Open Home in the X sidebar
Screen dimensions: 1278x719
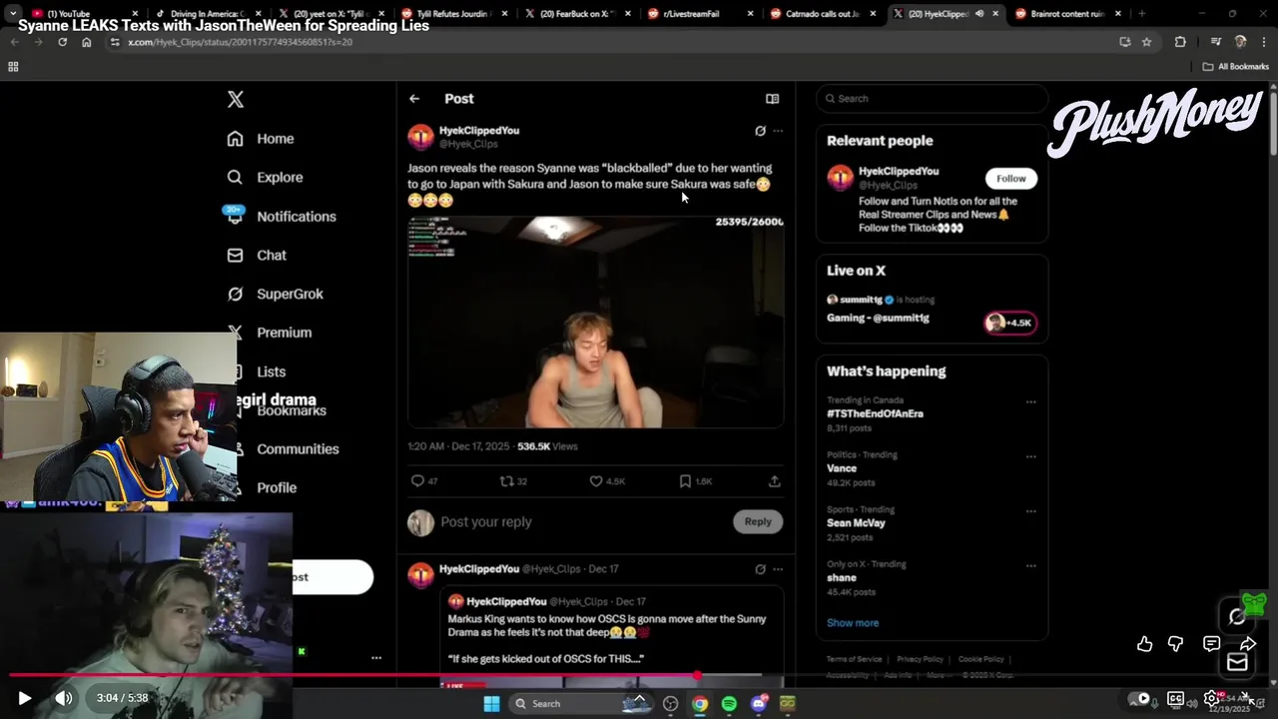pyautogui.click(x=261, y=139)
